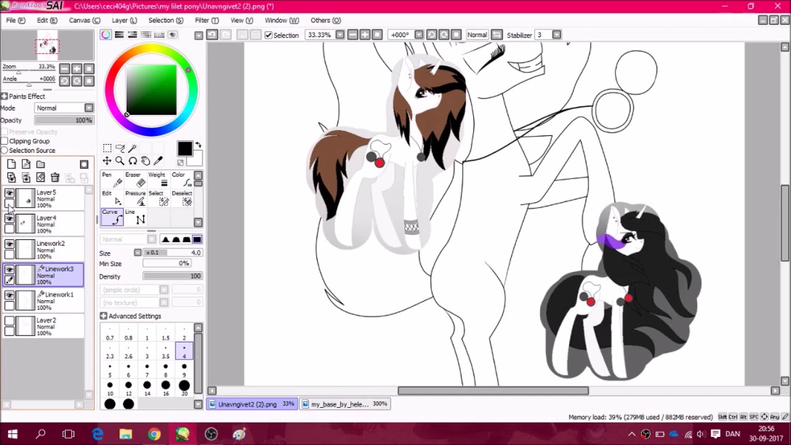Open the File menu
Image resolution: width=791 pixels, height=445 pixels.
[x=15, y=20]
